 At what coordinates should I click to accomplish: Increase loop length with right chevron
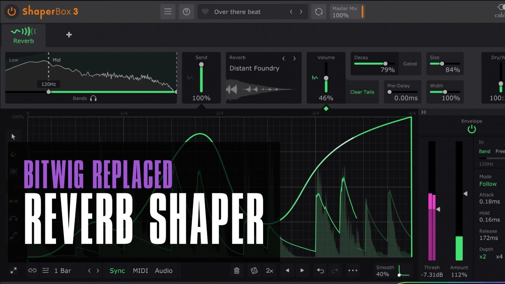click(98, 271)
